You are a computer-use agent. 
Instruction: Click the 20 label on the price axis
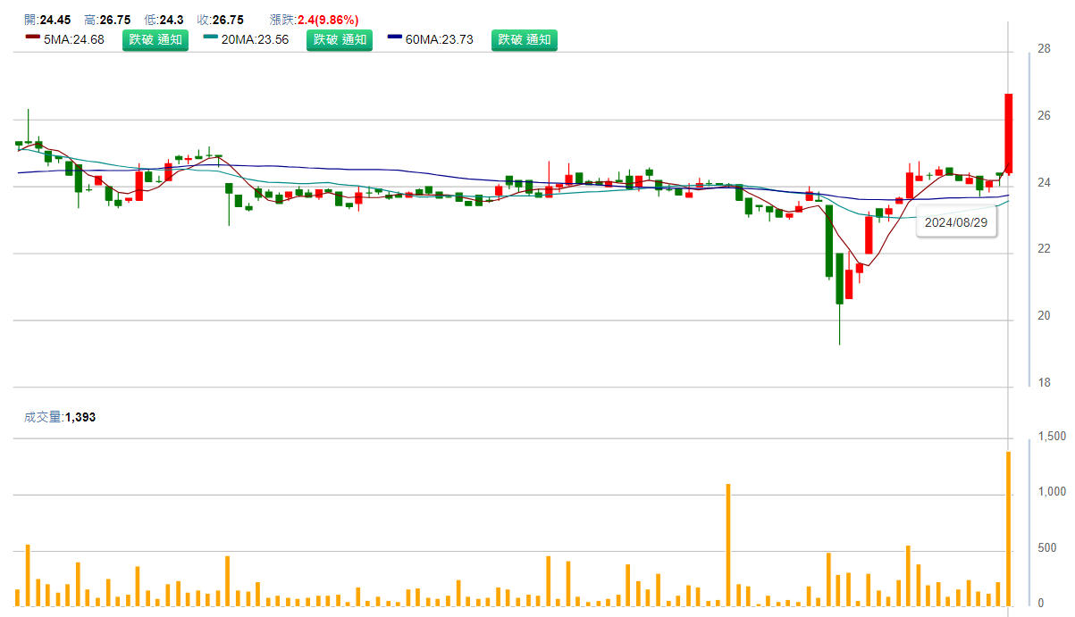click(x=1043, y=316)
